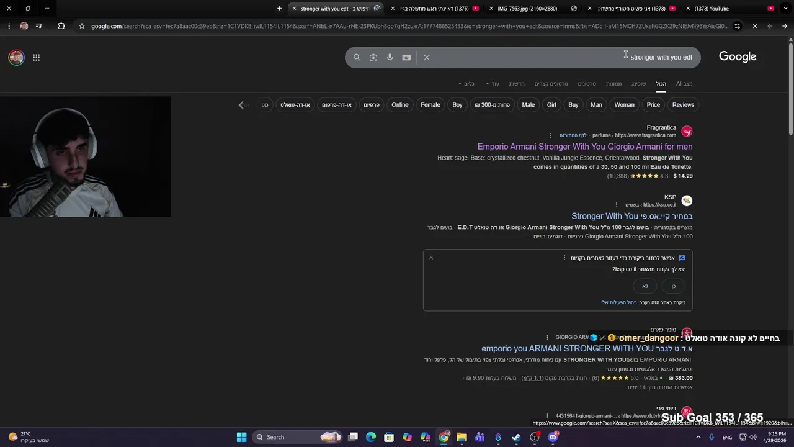Open Microsoft Store from taskbar
The height and width of the screenshot is (447, 794).
click(388, 437)
